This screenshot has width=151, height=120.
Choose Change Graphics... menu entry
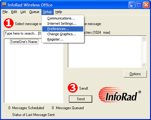(63, 34)
